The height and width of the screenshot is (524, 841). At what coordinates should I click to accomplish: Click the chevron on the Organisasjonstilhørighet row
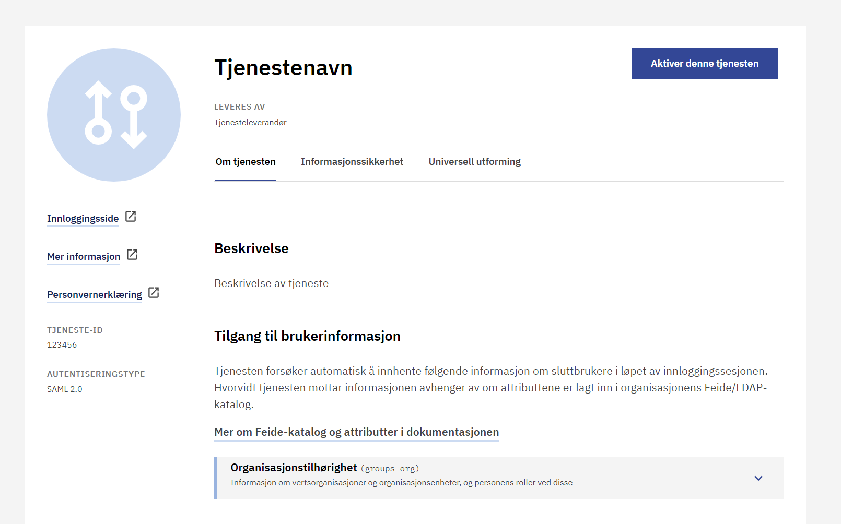[758, 478]
